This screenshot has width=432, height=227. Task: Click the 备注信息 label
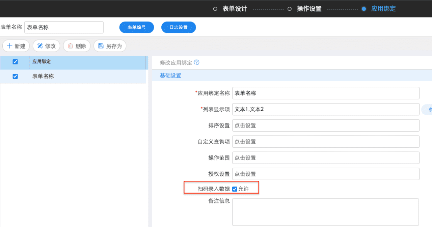(x=219, y=201)
